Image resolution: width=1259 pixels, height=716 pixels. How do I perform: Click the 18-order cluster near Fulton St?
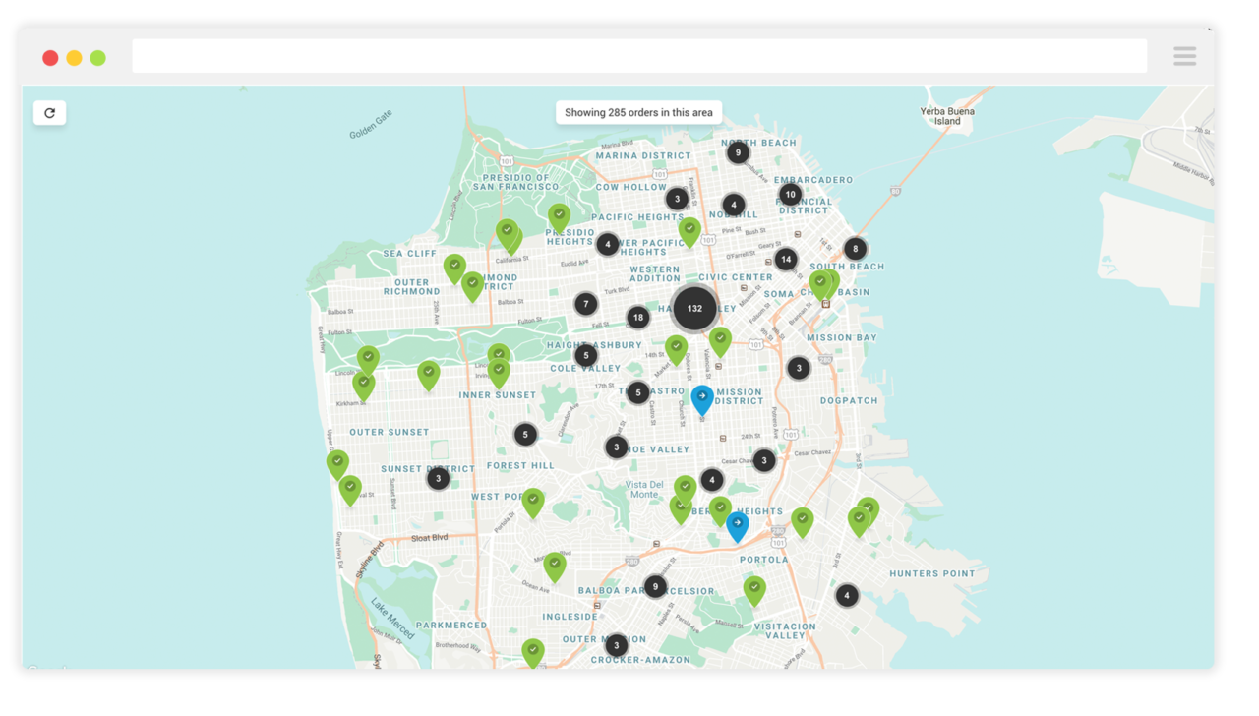638,317
